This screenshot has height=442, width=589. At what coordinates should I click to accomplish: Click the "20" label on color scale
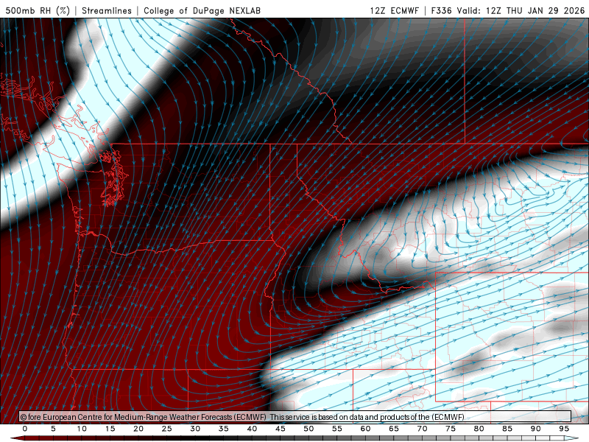pyautogui.click(x=138, y=429)
